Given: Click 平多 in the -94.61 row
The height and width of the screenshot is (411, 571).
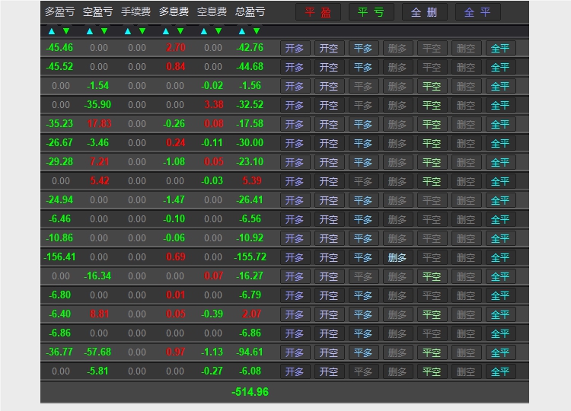Looking at the screenshot, I should (363, 352).
